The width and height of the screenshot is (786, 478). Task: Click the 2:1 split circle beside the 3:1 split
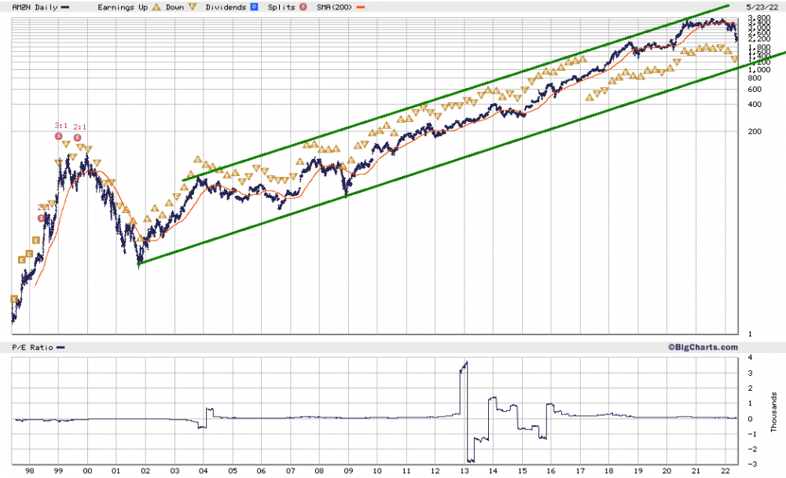pyautogui.click(x=77, y=138)
